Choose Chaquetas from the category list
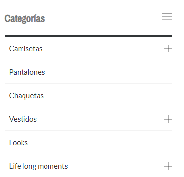184x177 pixels. click(26, 96)
